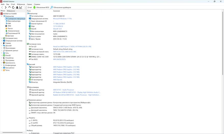The width and height of the screenshot is (224, 134).
Task: Click the Отчёт toolbar button
Action: (x=28, y=7)
